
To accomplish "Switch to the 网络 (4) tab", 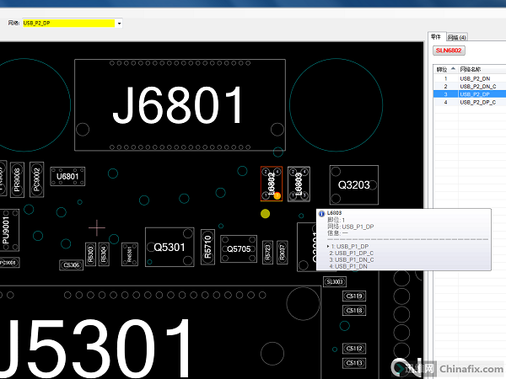I will click(x=456, y=37).
